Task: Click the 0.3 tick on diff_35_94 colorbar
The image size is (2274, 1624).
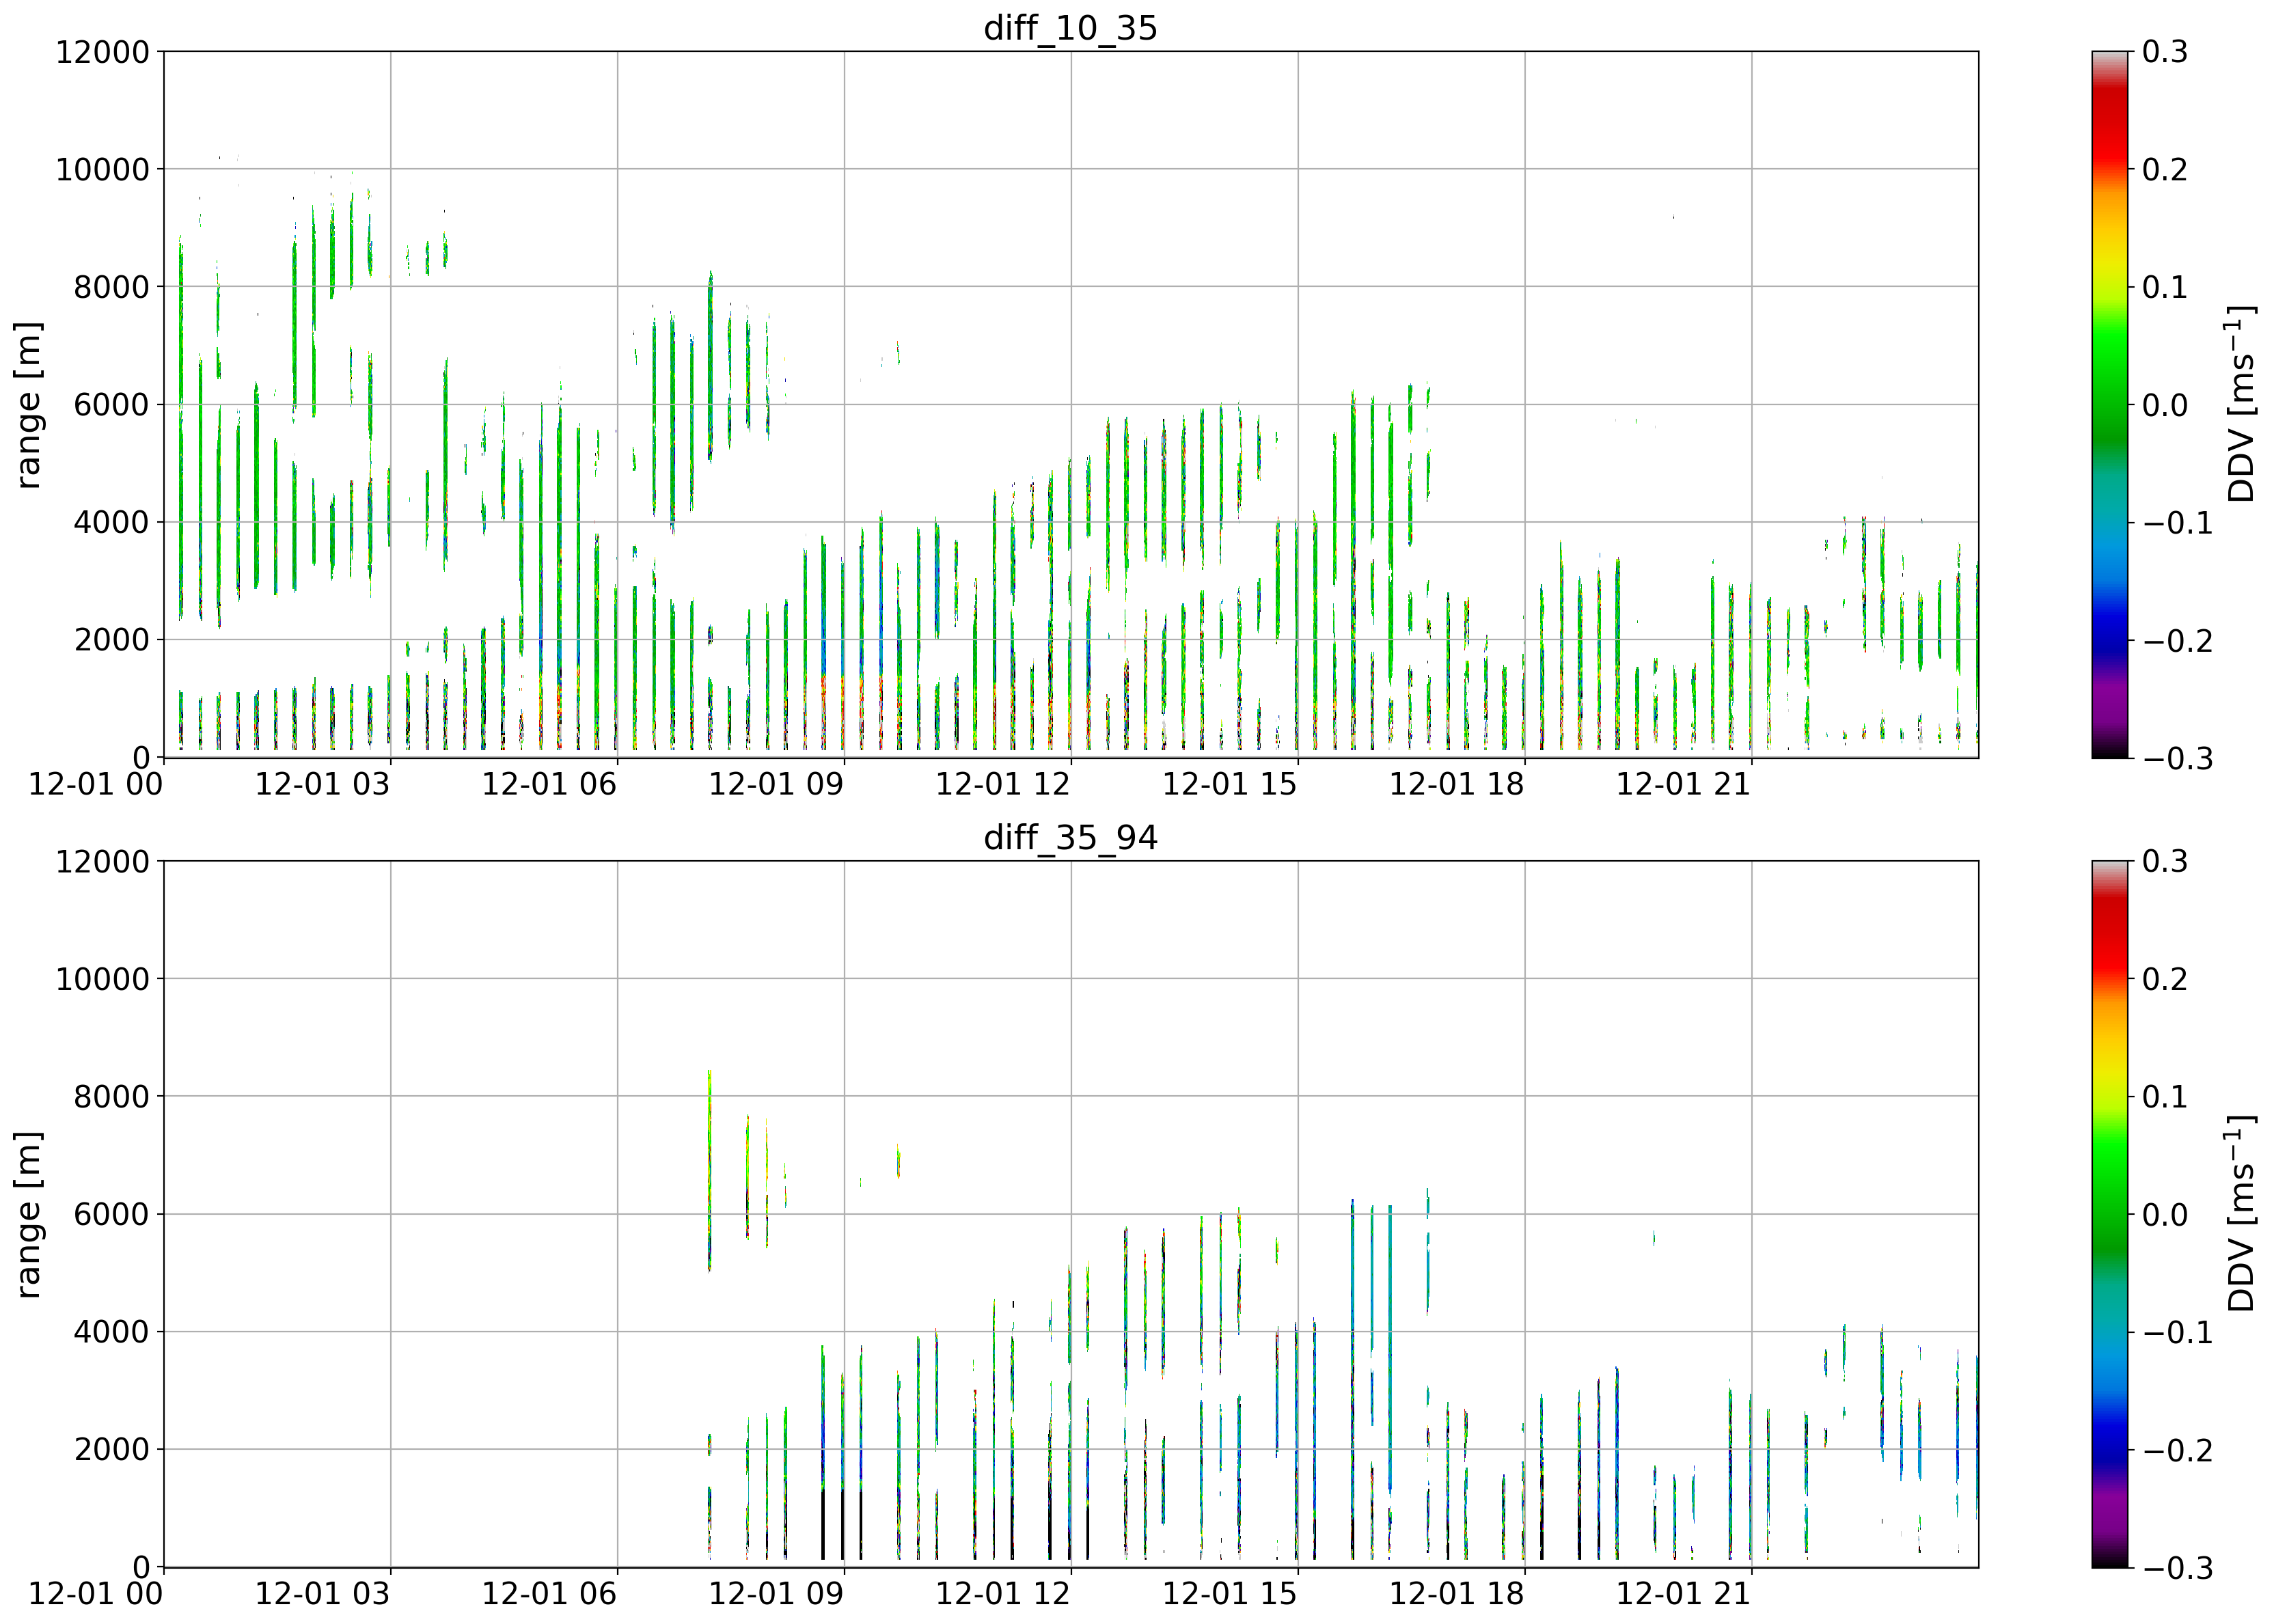Action: pos(2165,861)
